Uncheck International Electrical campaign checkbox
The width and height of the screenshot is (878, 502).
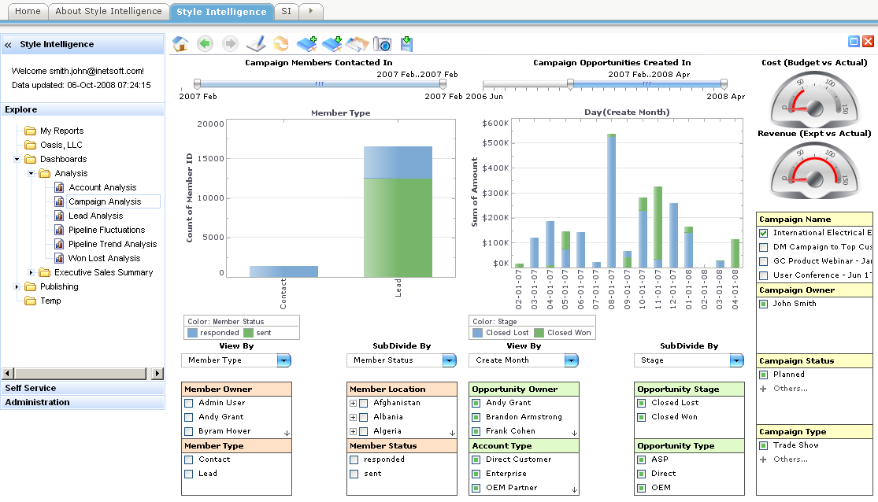[763, 233]
